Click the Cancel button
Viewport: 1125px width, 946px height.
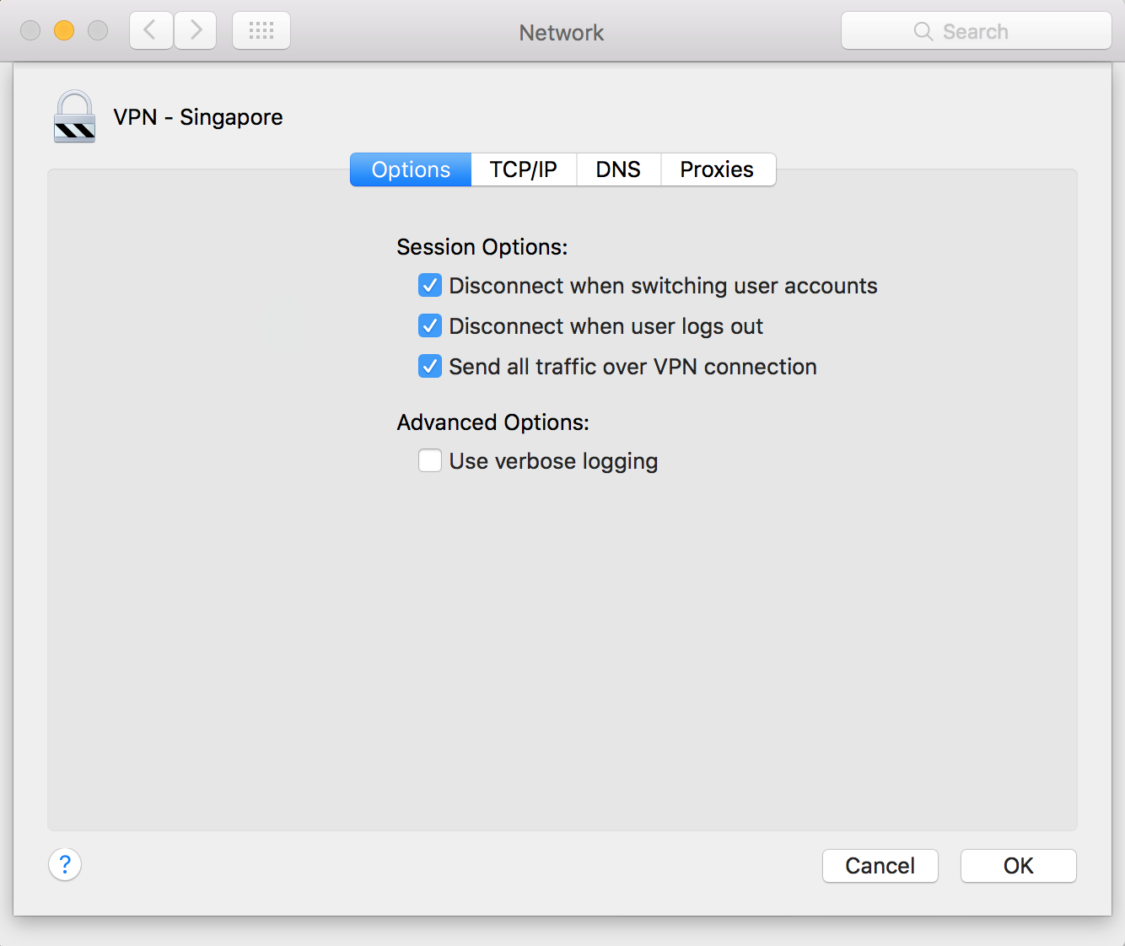880,866
